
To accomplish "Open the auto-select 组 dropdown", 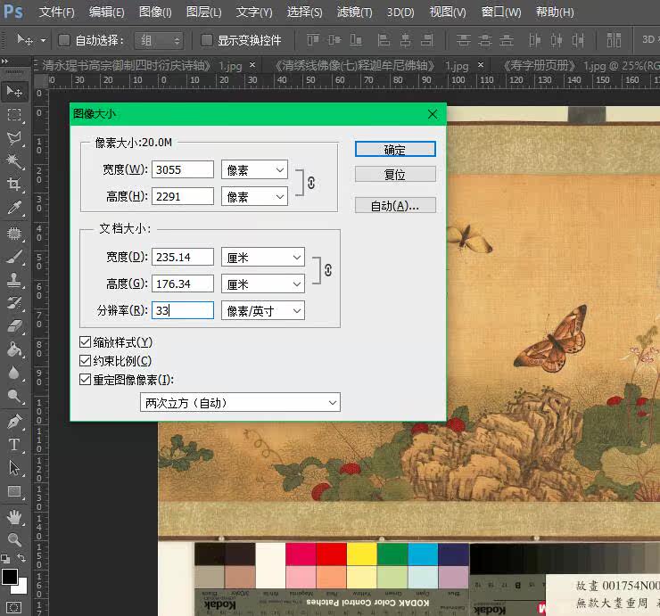I will click(x=159, y=40).
